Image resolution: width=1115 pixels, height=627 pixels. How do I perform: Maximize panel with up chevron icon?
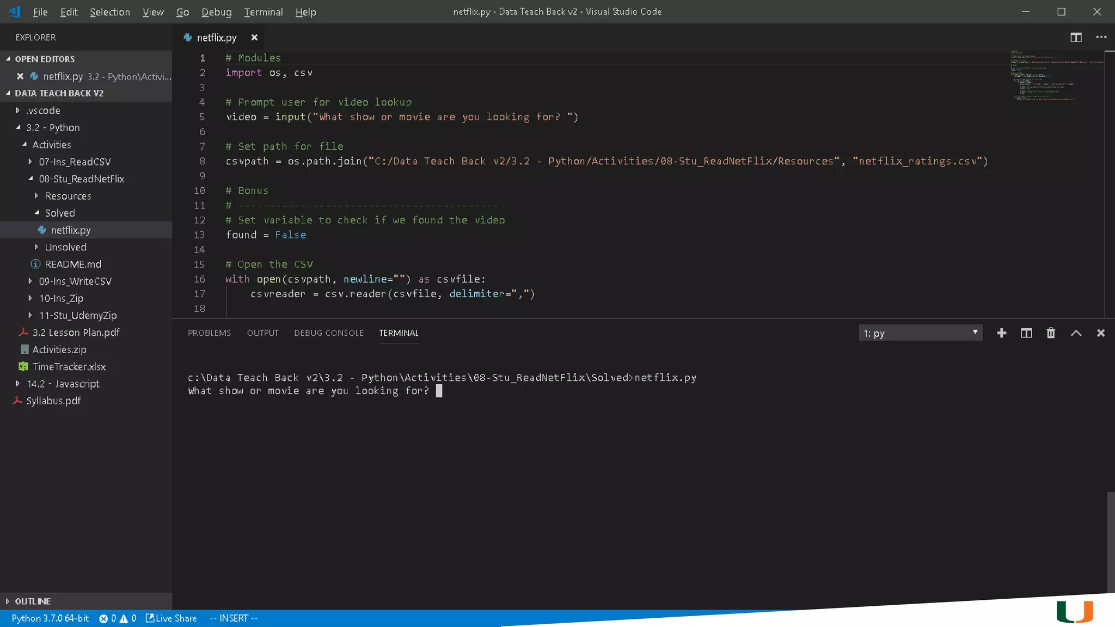click(1076, 333)
